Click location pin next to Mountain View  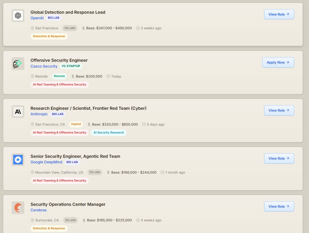(x=32, y=173)
